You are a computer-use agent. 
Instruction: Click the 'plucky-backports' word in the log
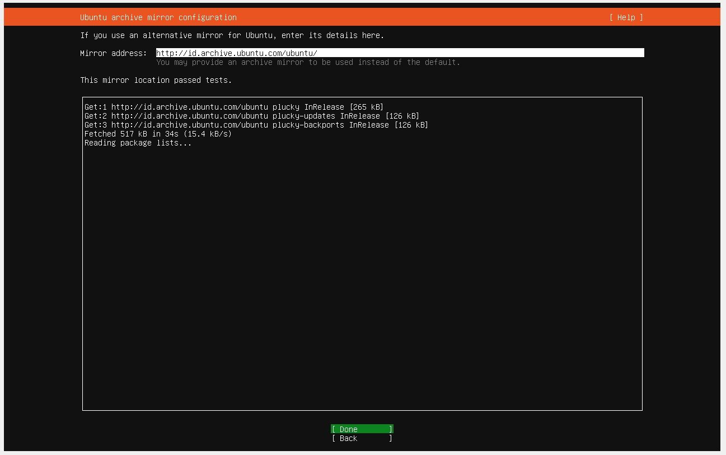(x=308, y=125)
